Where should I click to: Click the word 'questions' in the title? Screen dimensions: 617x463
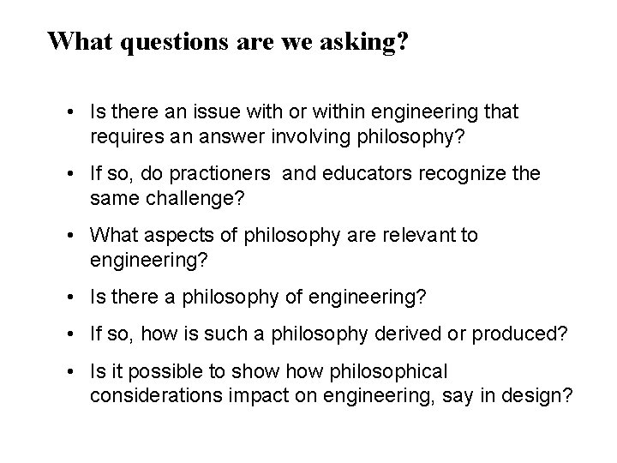pos(171,42)
